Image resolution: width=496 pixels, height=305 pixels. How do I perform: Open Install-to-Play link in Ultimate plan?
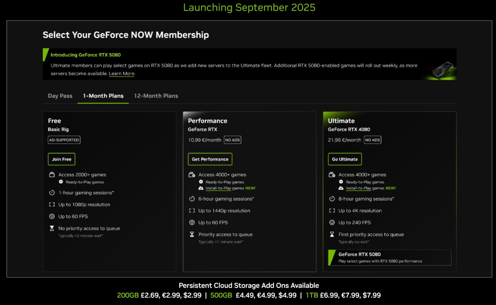[358, 188]
